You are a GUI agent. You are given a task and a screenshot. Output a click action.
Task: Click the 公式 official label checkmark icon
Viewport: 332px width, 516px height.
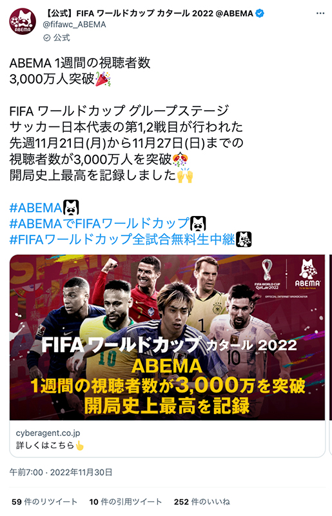pos(46,38)
